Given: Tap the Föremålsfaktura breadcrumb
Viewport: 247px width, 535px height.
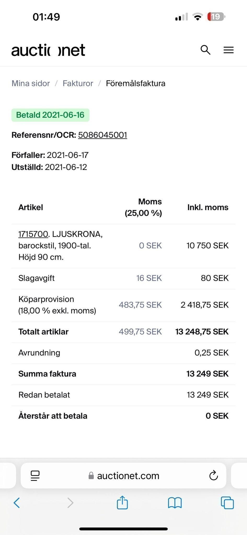Looking at the screenshot, I should (x=135, y=83).
